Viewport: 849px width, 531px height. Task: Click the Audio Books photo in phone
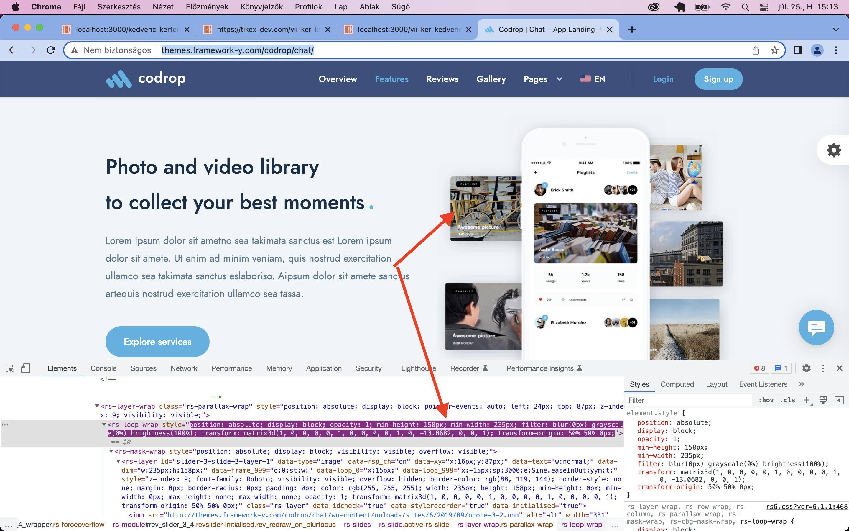(585, 233)
